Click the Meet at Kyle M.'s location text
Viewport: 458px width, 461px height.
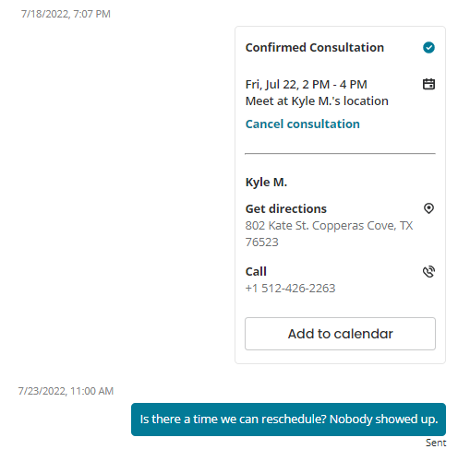pyautogui.click(x=317, y=101)
